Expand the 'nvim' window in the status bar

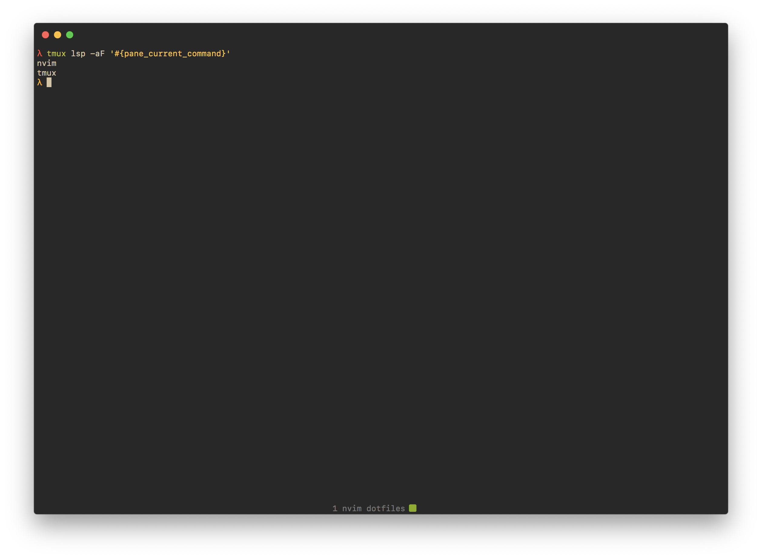tap(351, 508)
